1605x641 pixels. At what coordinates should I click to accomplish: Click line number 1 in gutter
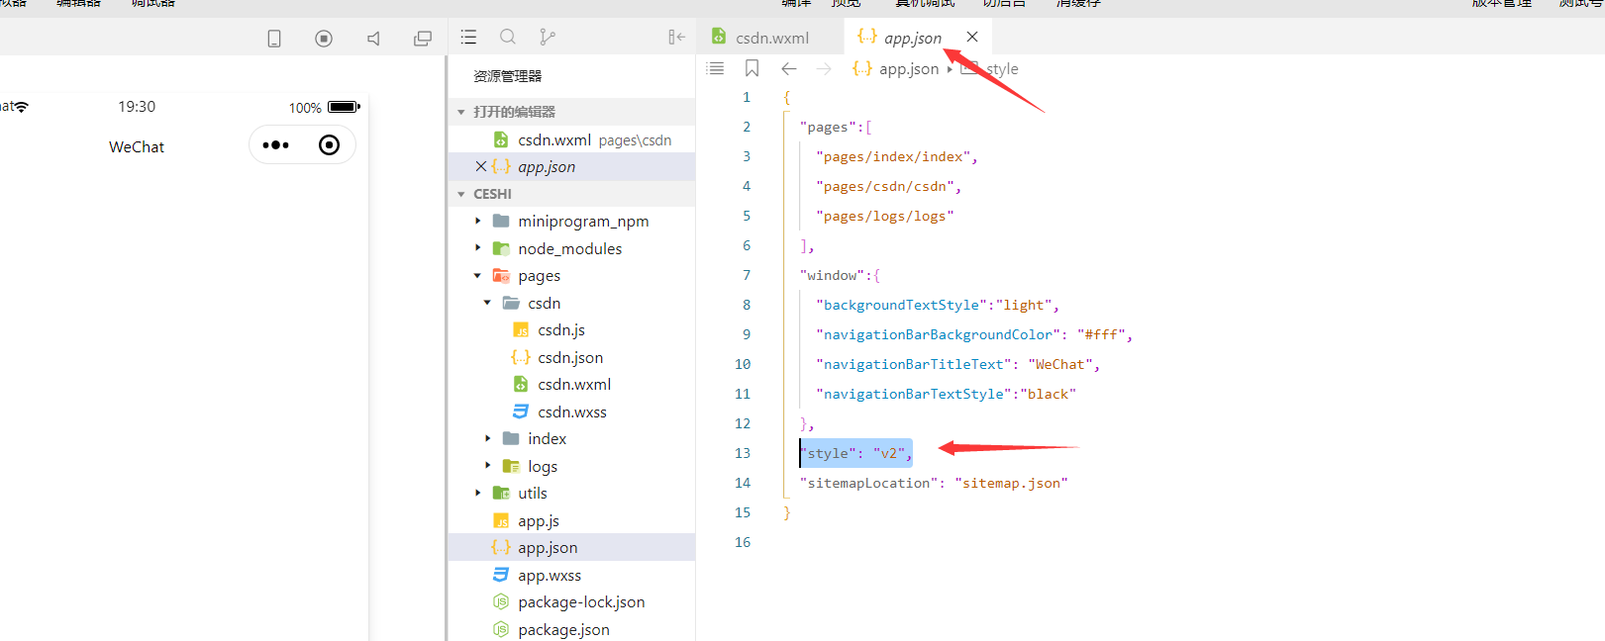click(747, 97)
